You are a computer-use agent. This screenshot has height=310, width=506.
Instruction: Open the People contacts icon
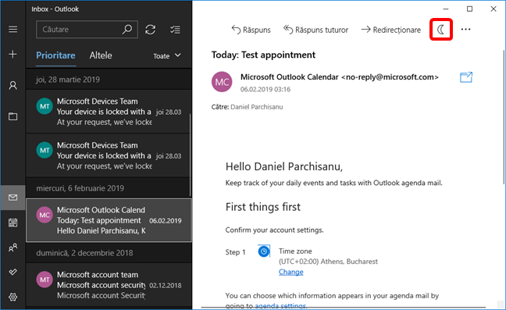pos(13,248)
